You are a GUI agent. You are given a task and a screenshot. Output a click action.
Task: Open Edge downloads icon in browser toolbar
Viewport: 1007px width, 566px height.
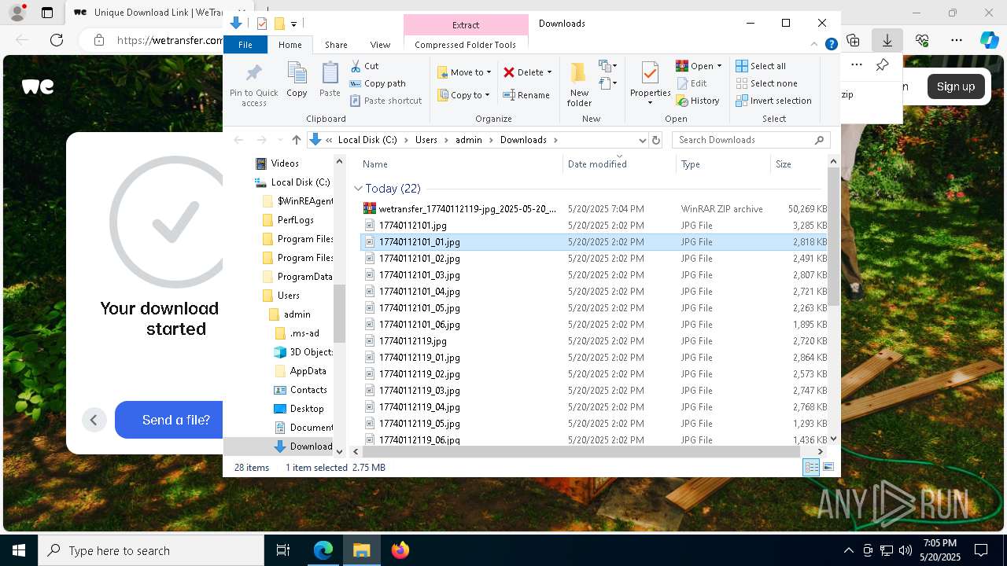pos(887,40)
